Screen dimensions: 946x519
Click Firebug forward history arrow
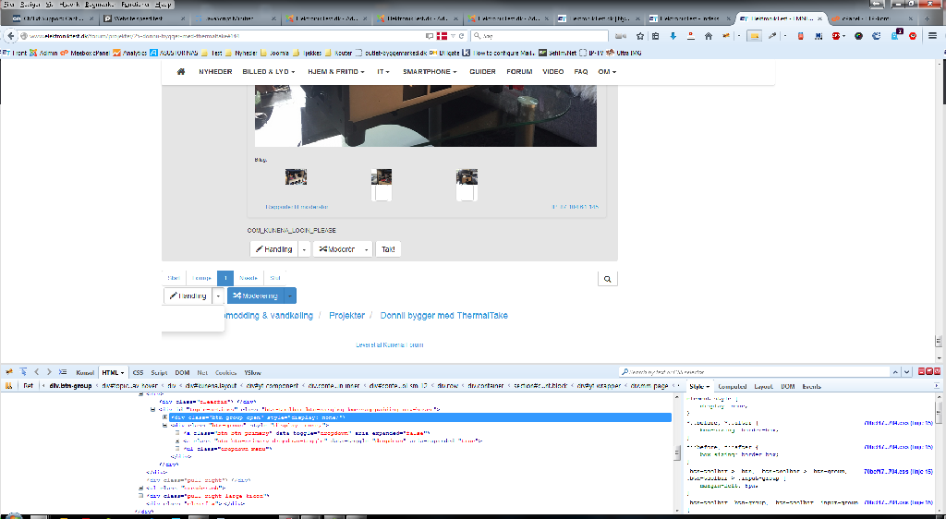49,372
